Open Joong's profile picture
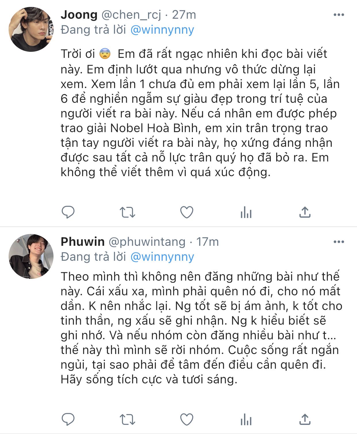 pos(31,29)
